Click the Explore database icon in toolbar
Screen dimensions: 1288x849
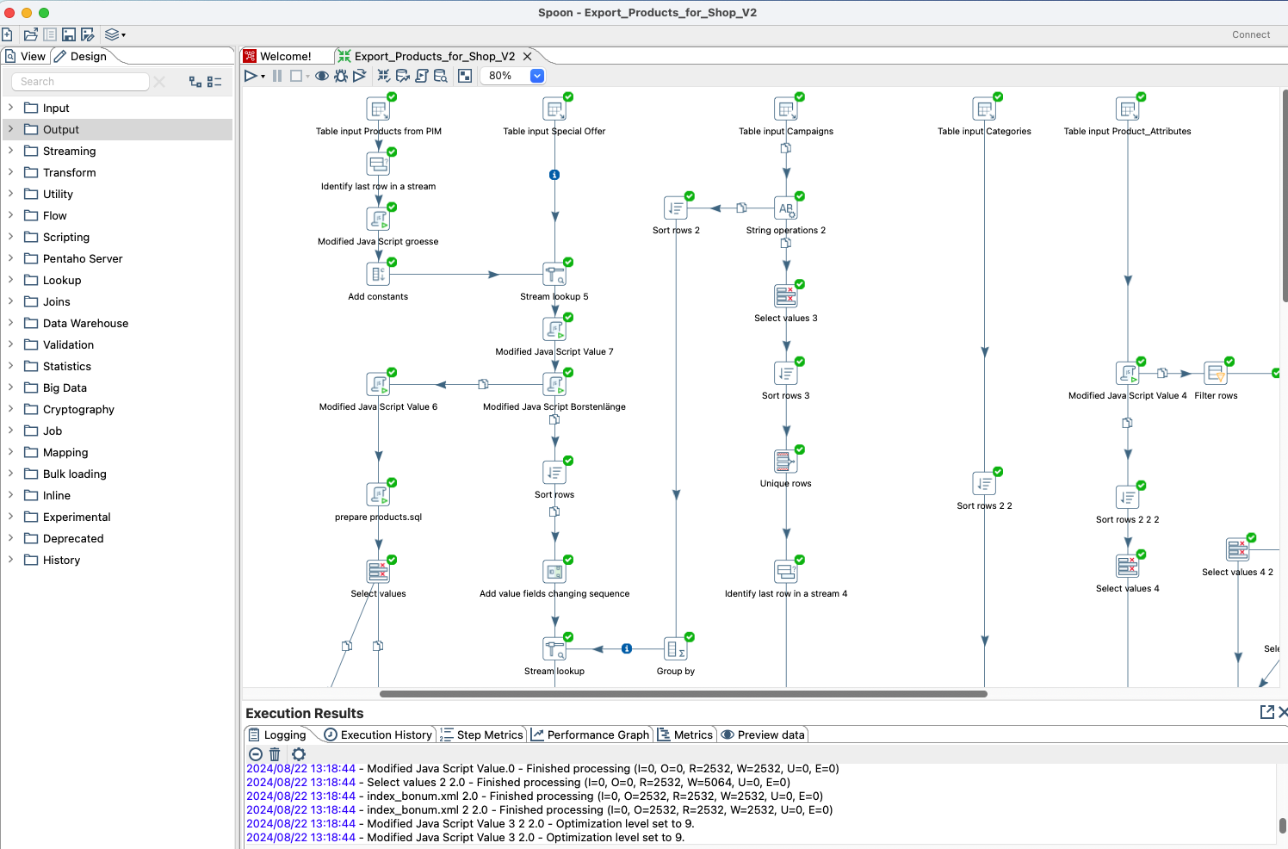tap(441, 76)
